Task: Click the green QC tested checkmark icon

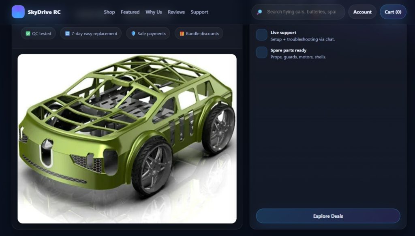Action: pos(28,34)
